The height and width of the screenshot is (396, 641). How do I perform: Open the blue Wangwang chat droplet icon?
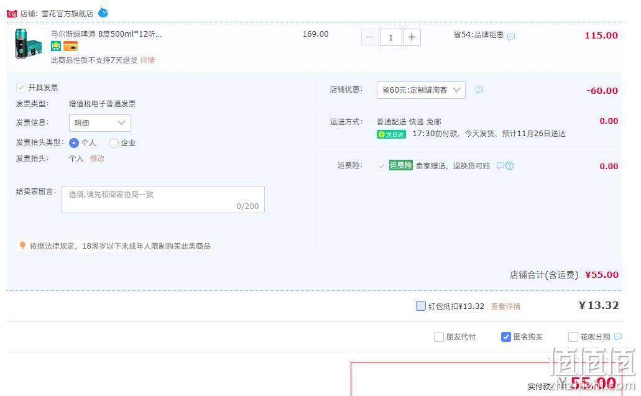pos(103,12)
